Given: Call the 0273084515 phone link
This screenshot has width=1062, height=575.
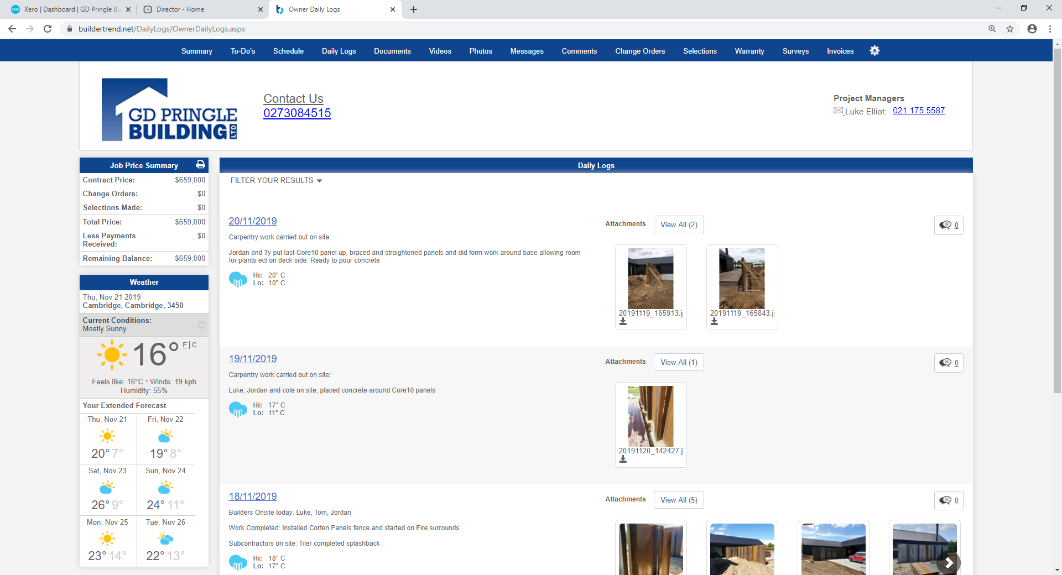Looking at the screenshot, I should tap(297, 113).
